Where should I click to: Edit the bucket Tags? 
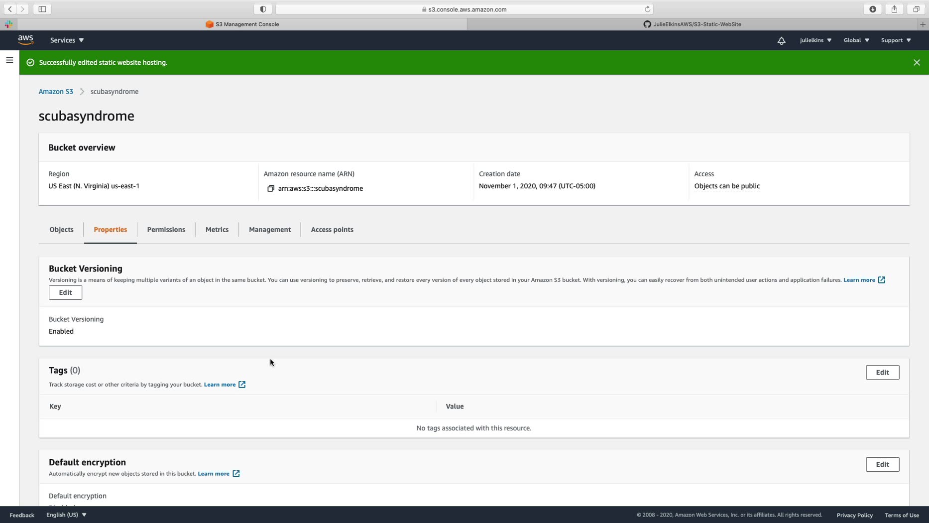pos(882,373)
